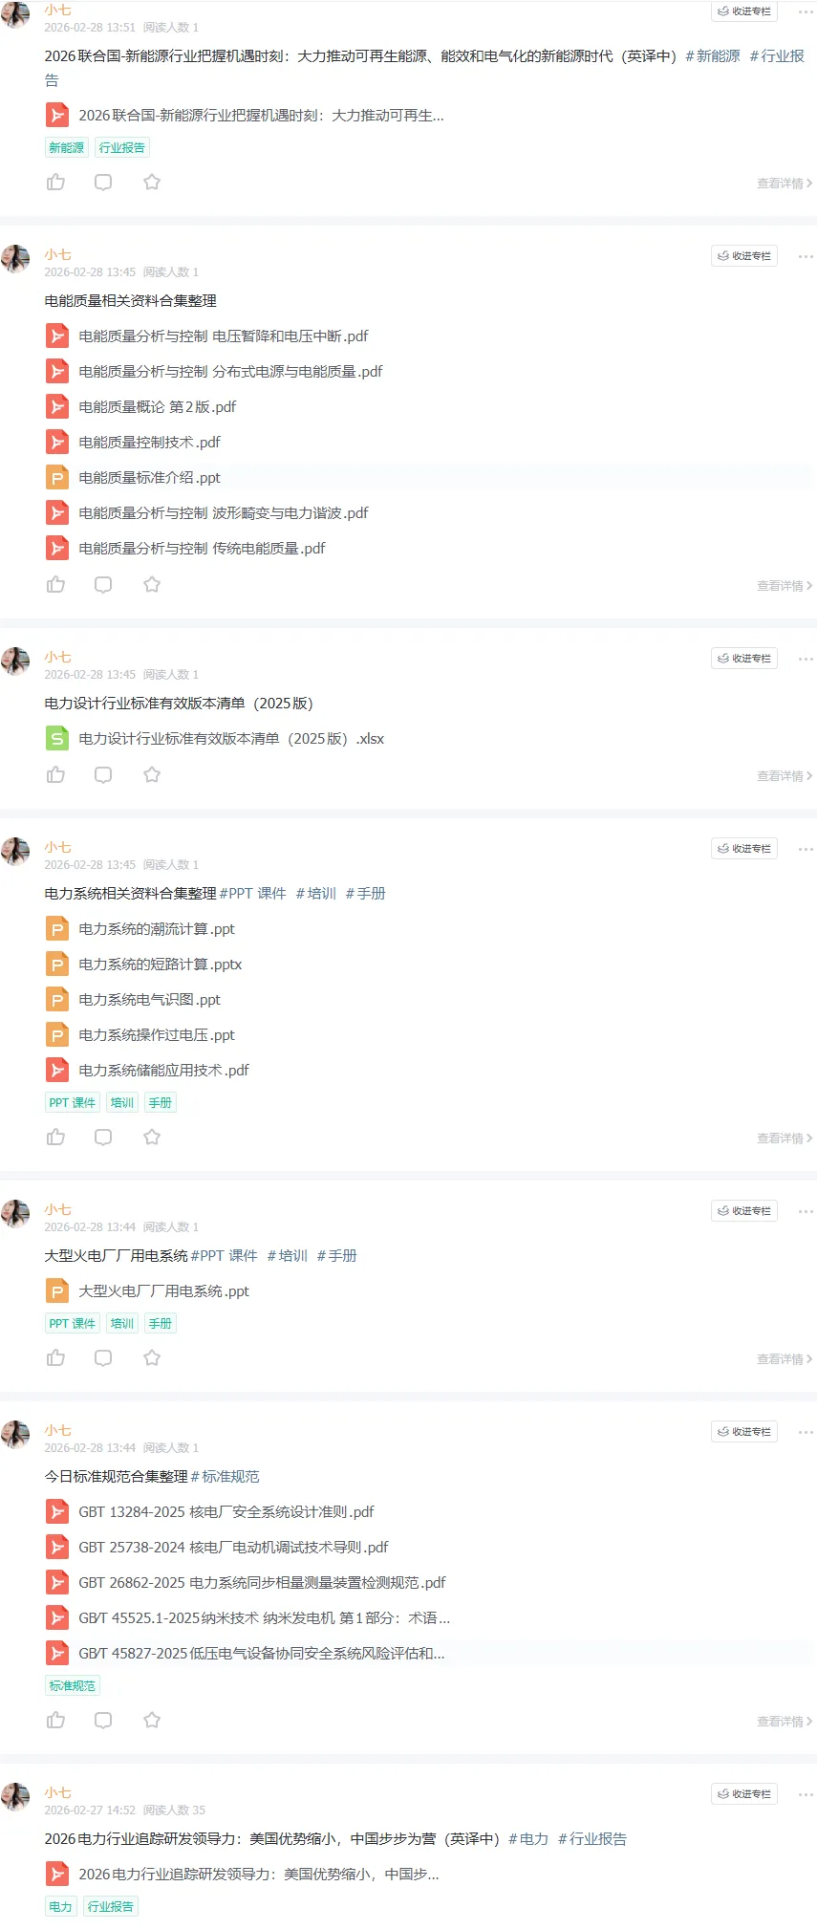Star the 大型火电厂厂用电系统 post
817x1930 pixels.
[152, 1357]
